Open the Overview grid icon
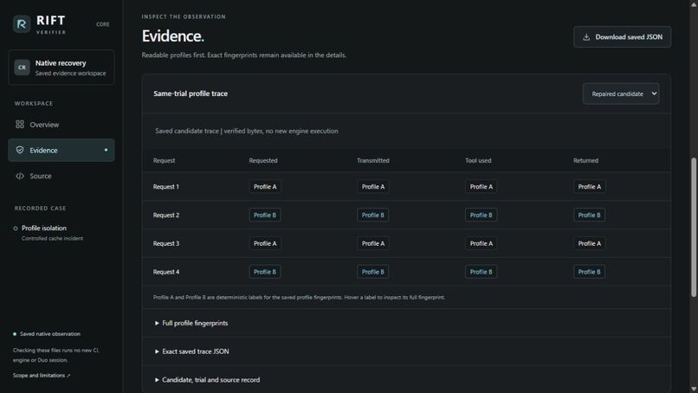The width and height of the screenshot is (698, 393). (x=20, y=124)
